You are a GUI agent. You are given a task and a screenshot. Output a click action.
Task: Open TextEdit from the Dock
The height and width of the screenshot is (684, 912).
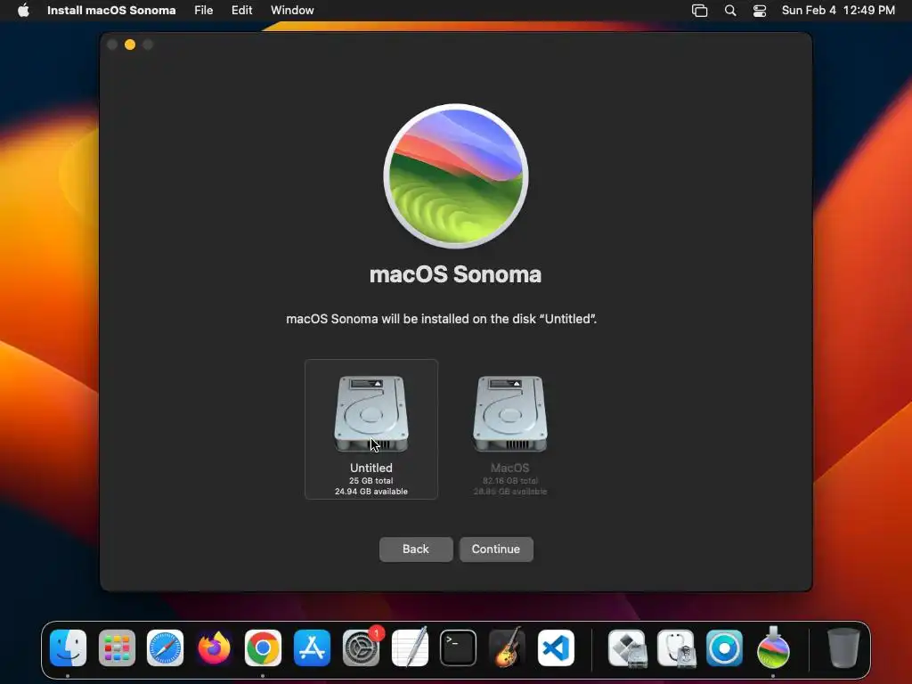pos(410,648)
